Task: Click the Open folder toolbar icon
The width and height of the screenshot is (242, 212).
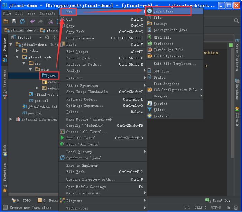Action: tap(6, 21)
